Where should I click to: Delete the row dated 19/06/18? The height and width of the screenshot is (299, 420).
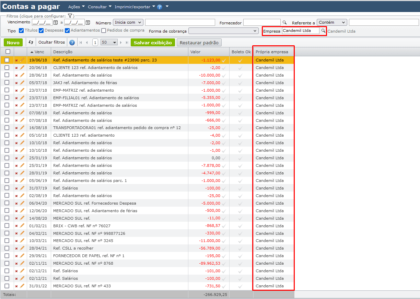[16, 60]
